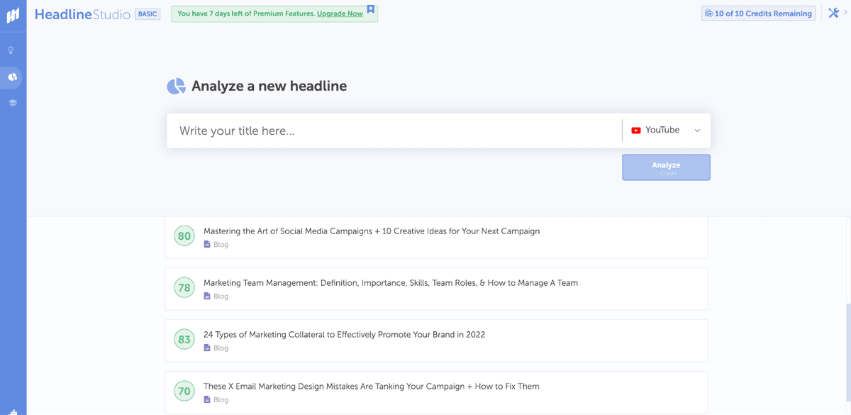Open the wrench-and-screwdriver tools icon top right
Screen dimensions: 851x415
(x=833, y=12)
